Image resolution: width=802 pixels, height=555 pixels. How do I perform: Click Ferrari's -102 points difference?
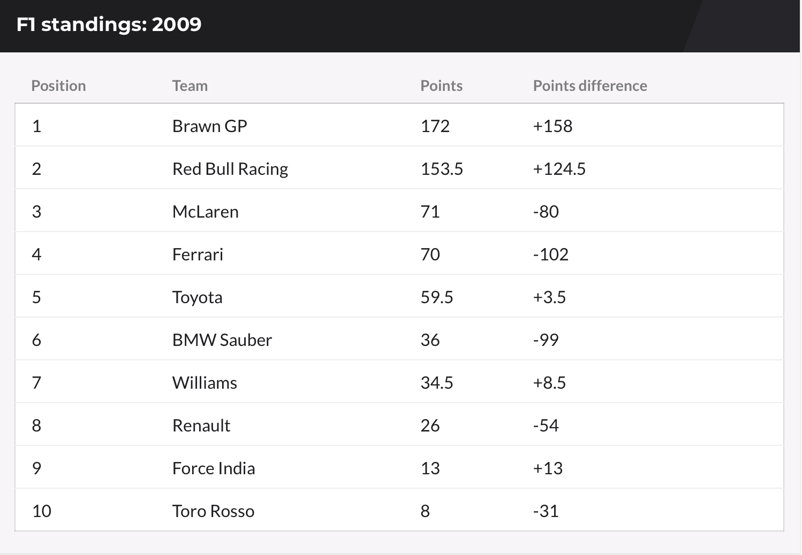click(x=550, y=255)
